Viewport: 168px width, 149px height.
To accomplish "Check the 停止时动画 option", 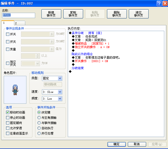I will [x=8, y=118].
